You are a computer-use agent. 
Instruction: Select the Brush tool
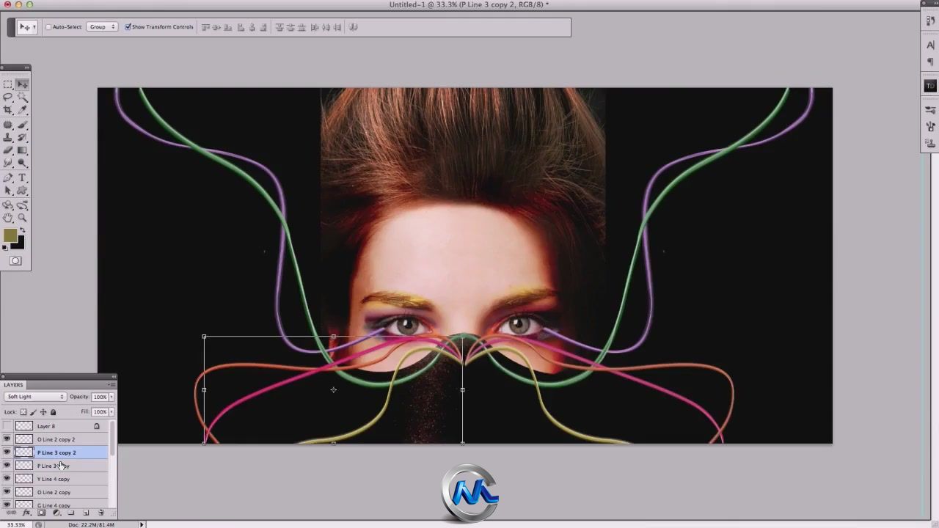[x=22, y=125]
